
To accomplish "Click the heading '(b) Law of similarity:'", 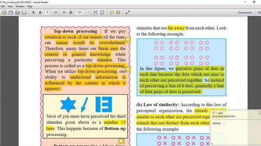I will [158, 105].
